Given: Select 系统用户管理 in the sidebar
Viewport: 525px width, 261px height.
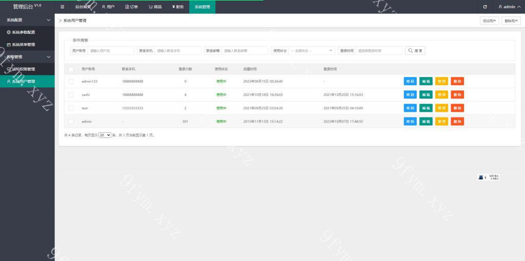Looking at the screenshot, I should (x=27, y=81).
